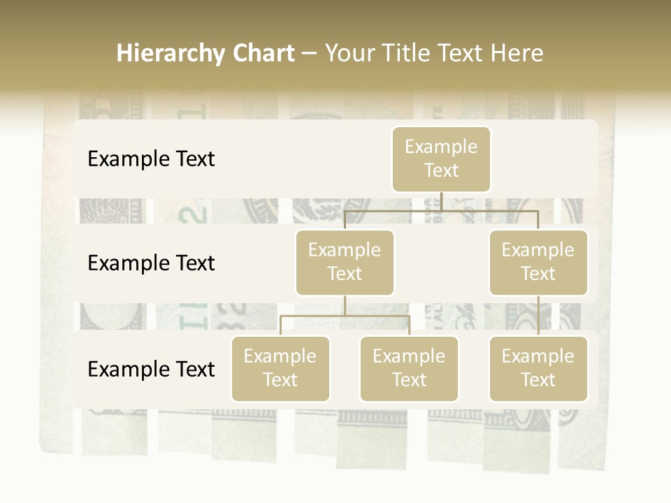Click the bold "Hierarchy Chart" title text
The width and height of the screenshot is (671, 503).
click(205, 53)
